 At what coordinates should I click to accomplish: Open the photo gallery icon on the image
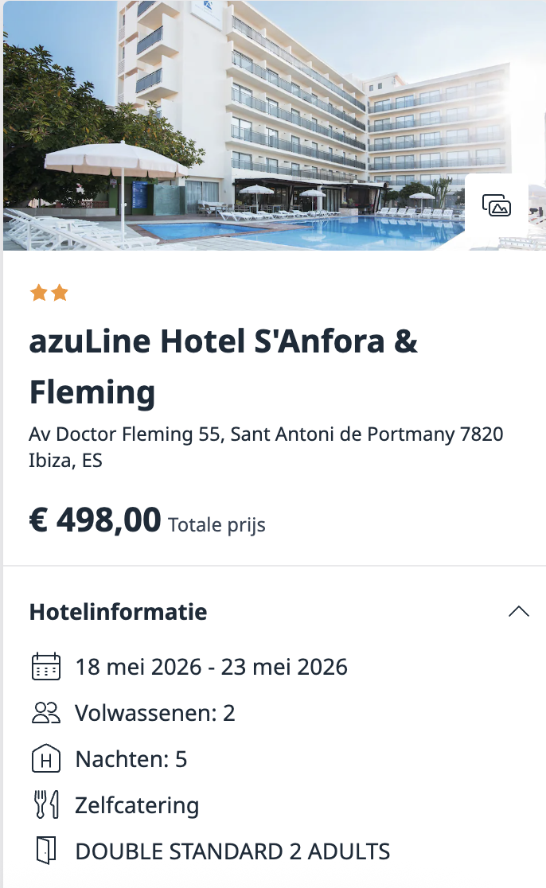tap(497, 205)
